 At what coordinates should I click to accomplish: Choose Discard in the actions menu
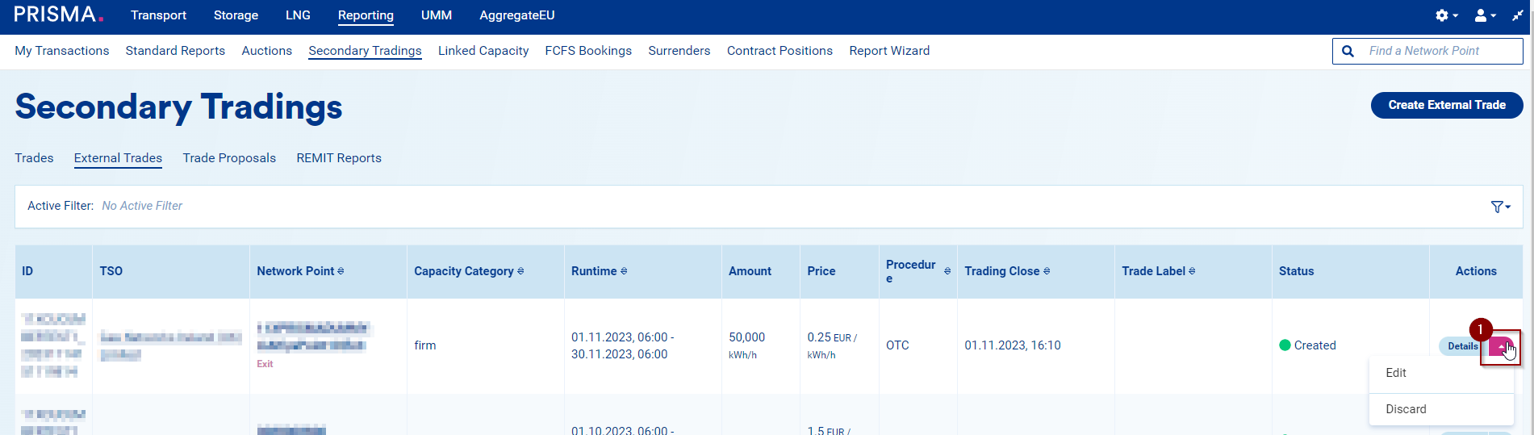click(x=1406, y=409)
